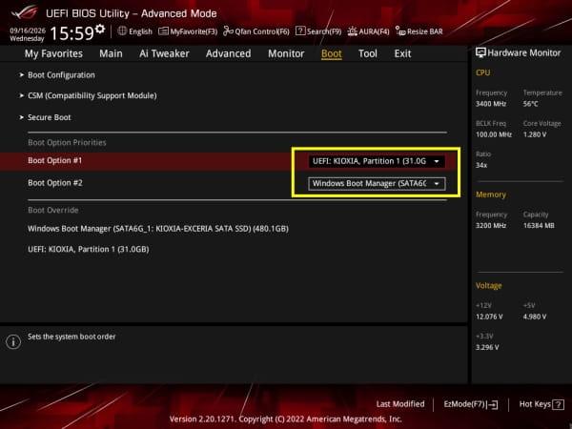
Task: Click the Memory section heading
Action: [491, 194]
